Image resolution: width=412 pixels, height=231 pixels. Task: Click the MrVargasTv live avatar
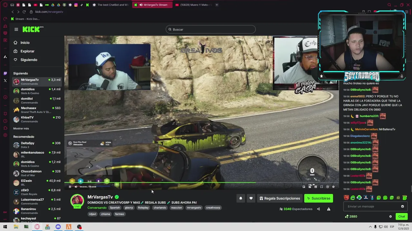pos(77,201)
